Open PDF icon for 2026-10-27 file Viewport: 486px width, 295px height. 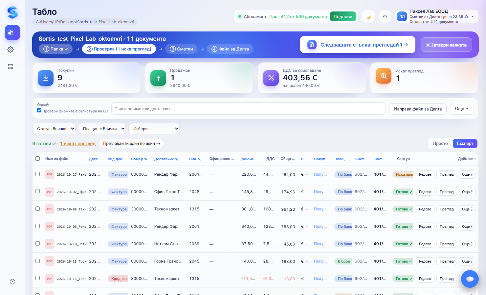(x=50, y=174)
